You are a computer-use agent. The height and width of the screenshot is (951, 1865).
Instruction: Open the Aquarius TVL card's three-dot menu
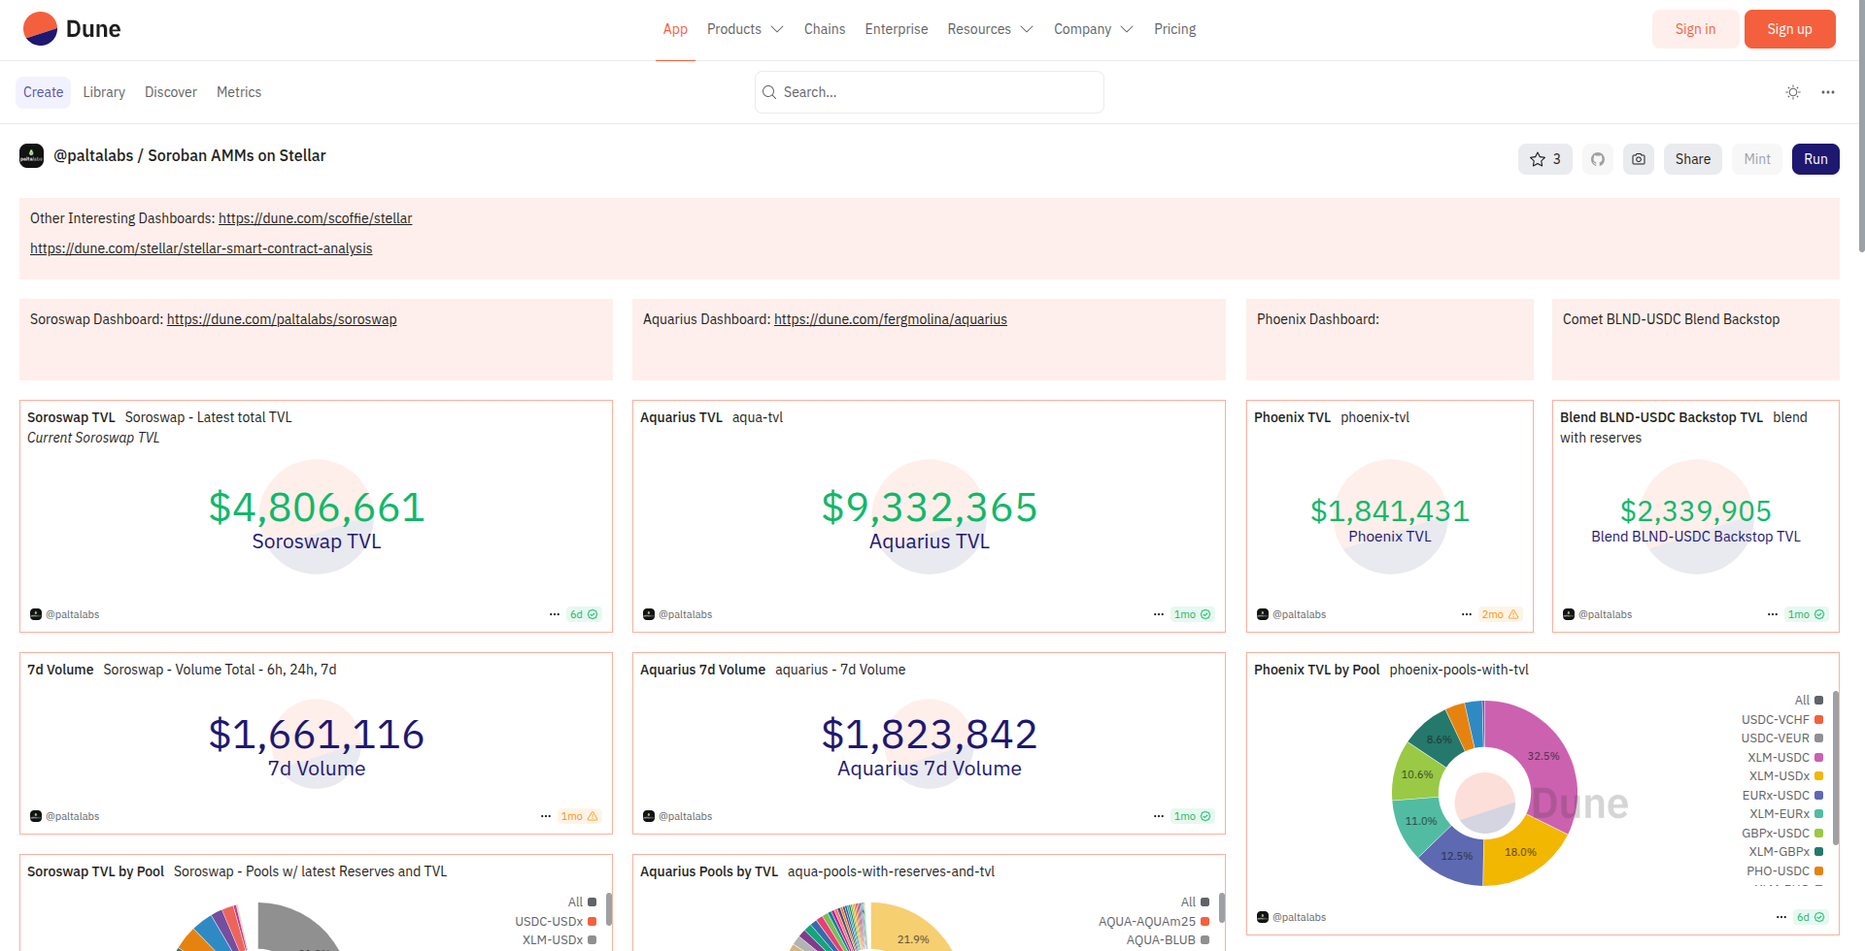[1159, 614]
